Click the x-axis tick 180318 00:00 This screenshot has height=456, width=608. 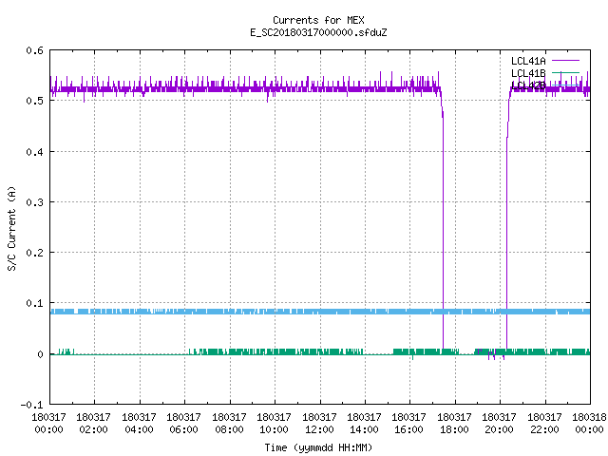coord(589,423)
